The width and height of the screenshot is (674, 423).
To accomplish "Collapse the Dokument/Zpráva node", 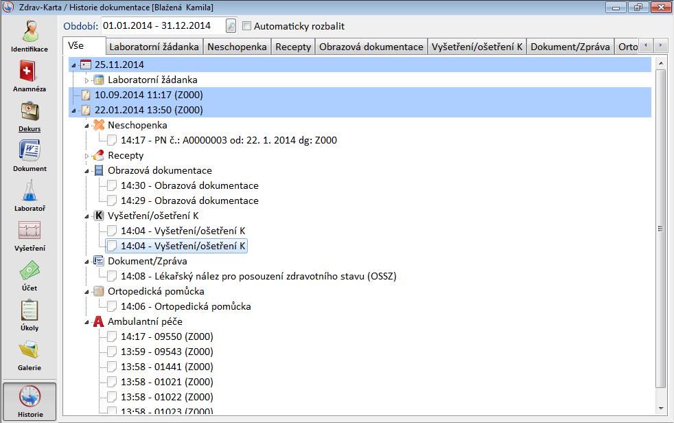I will (x=86, y=262).
